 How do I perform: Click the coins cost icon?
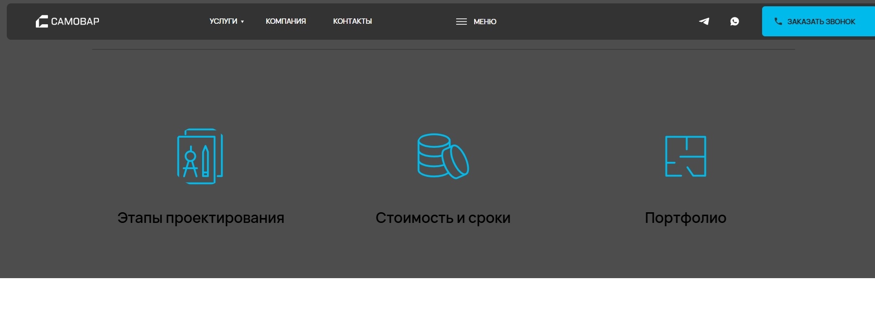coord(443,156)
